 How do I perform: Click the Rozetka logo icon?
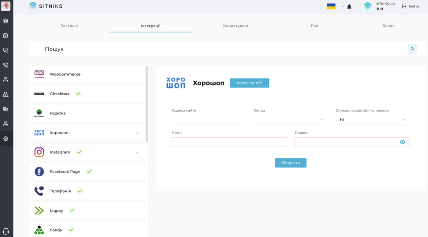pos(39,113)
